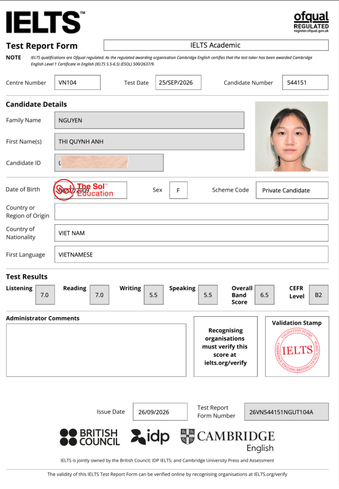The image size is (339, 489).
Task: Click the Ofqual regulated note paragraph
Action: pos(172,61)
